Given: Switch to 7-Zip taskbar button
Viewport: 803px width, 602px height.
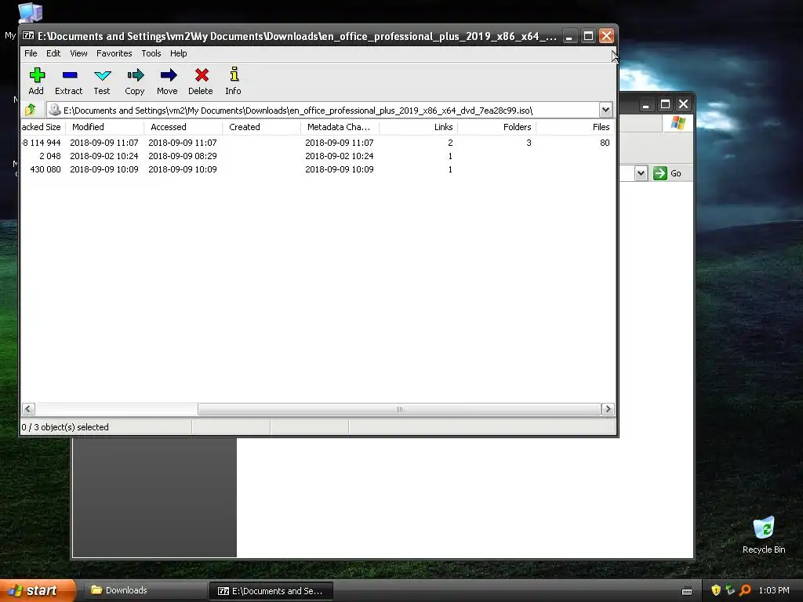Looking at the screenshot, I should click(271, 591).
